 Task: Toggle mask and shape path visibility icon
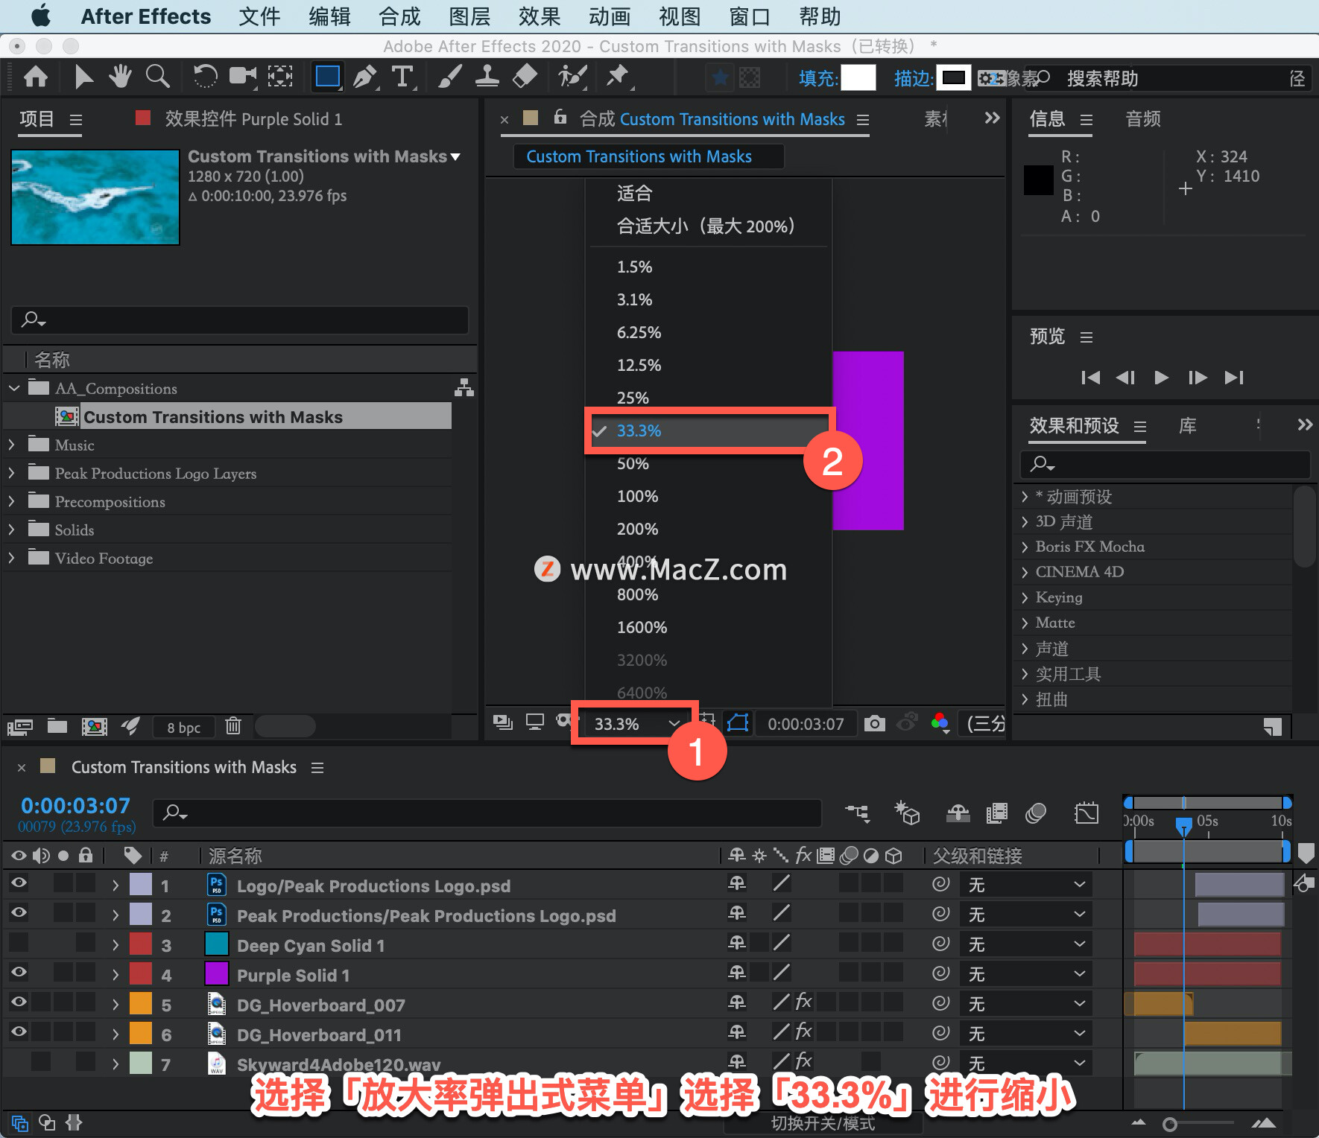(738, 723)
